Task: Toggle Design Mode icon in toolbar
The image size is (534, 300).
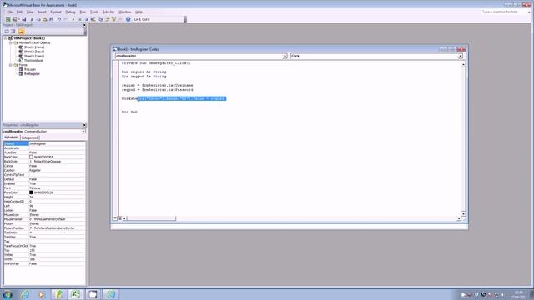Action: [x=93, y=19]
